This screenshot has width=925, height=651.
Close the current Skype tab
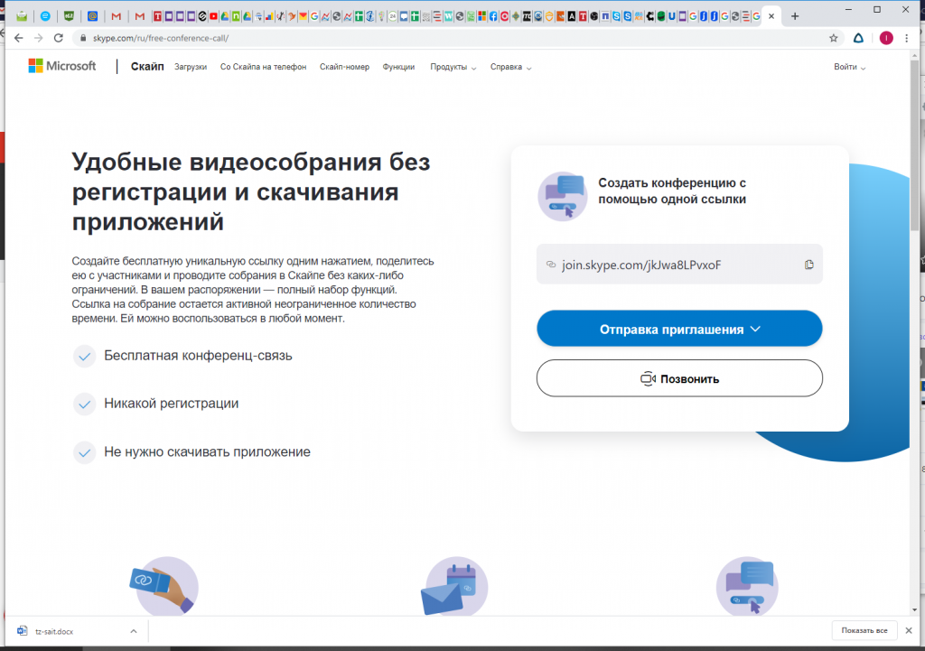click(x=771, y=16)
